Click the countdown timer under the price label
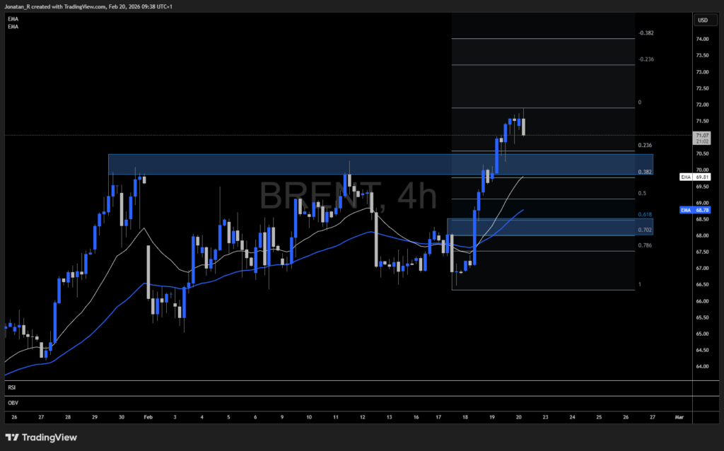This screenshot has width=724, height=451. [702, 142]
